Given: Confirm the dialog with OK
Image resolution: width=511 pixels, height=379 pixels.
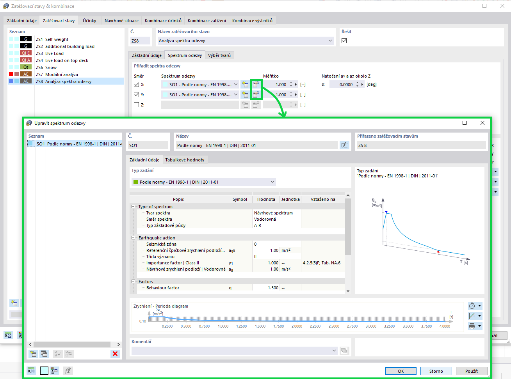Looking at the screenshot, I should (401, 371).
